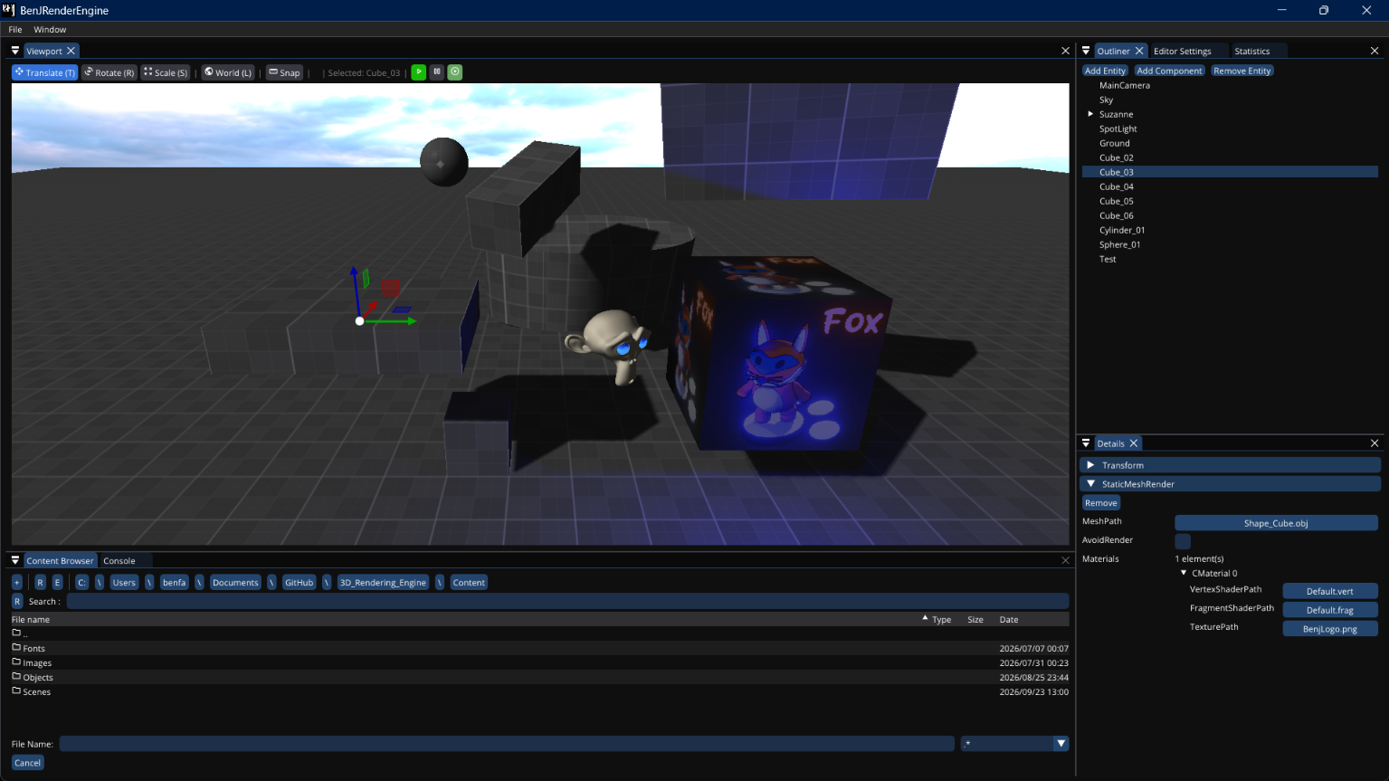Screen dimensions: 1389x781
Task: Click the Content path segment
Action: point(469,583)
